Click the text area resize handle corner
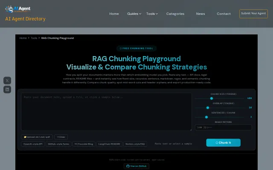Screen dimensions: 273x170 (x=191, y=129)
